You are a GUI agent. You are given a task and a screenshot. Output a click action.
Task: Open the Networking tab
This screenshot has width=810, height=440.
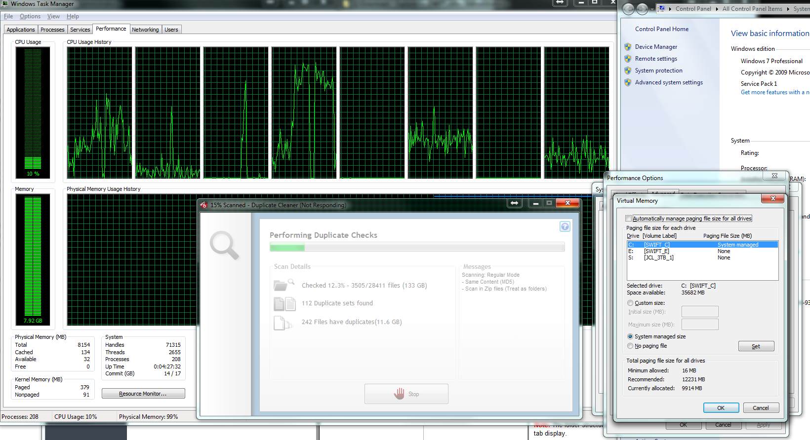tap(145, 30)
